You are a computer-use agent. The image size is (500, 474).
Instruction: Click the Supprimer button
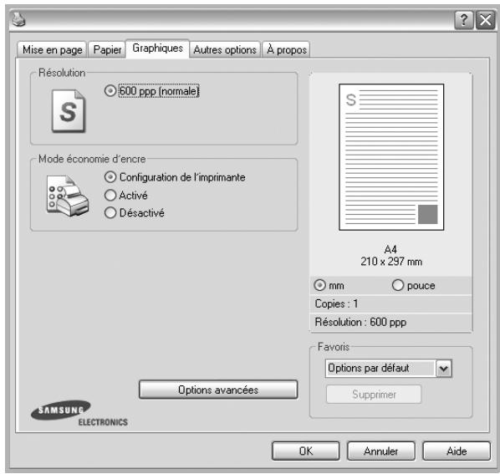tap(374, 395)
